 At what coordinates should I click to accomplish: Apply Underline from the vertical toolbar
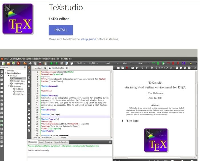coord(29,86)
